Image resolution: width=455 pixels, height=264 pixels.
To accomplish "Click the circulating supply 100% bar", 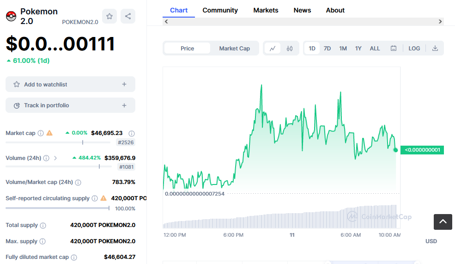I will coord(57,208).
